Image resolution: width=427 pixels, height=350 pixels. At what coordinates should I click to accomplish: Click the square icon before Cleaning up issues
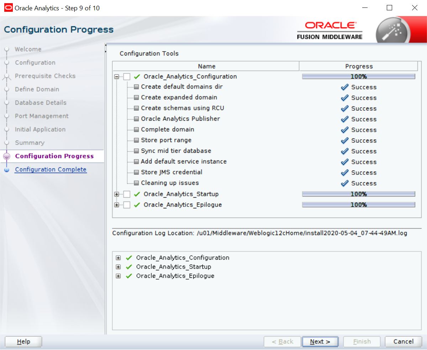[136, 183]
